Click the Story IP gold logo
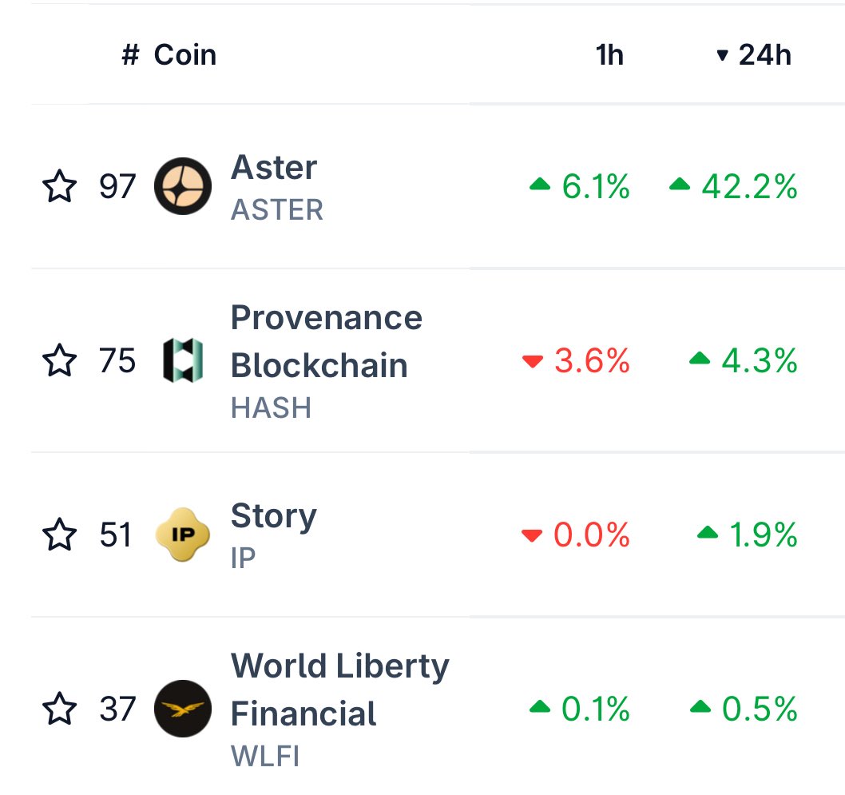The image size is (845, 795). tap(183, 535)
